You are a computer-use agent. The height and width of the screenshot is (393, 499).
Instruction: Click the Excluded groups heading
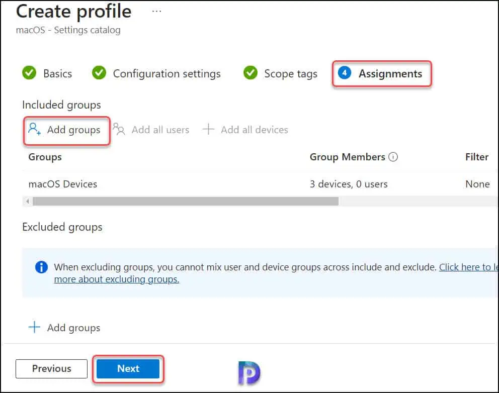(62, 227)
